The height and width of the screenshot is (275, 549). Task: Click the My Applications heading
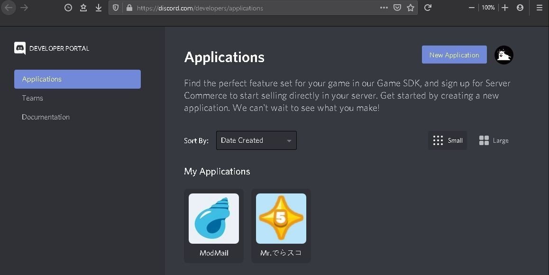point(217,171)
